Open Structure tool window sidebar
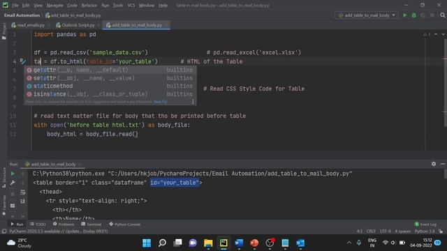 [3, 178]
